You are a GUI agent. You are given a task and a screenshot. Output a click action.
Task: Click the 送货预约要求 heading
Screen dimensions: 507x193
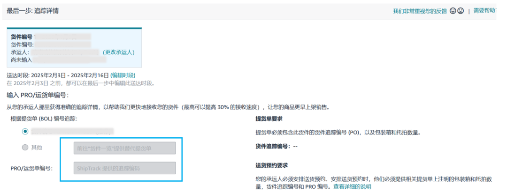tap(272, 165)
